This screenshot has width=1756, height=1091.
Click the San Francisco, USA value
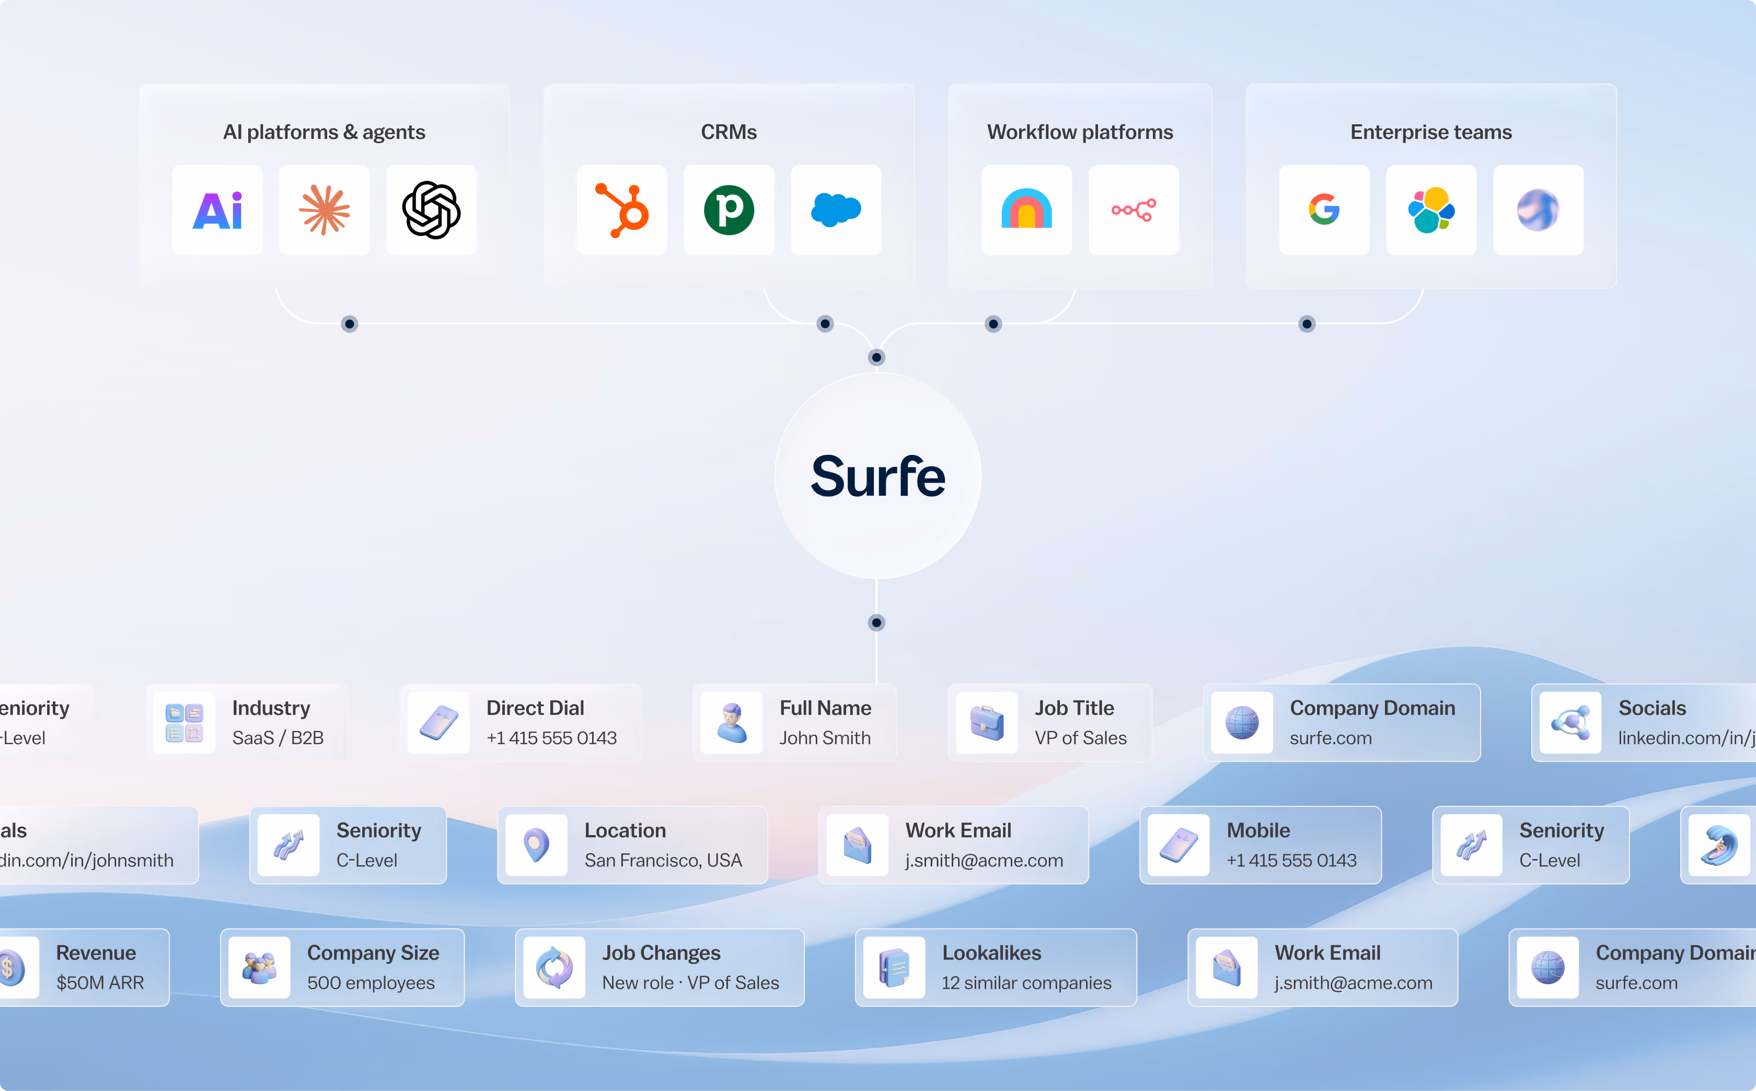(x=664, y=861)
